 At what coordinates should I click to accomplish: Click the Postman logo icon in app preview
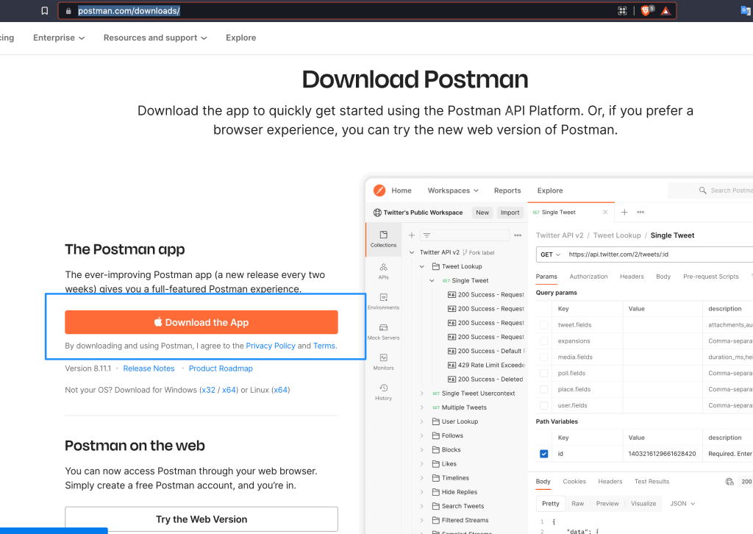pyautogui.click(x=379, y=191)
